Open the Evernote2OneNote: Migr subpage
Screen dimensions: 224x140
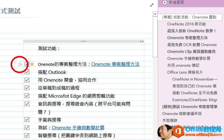[195, 100]
